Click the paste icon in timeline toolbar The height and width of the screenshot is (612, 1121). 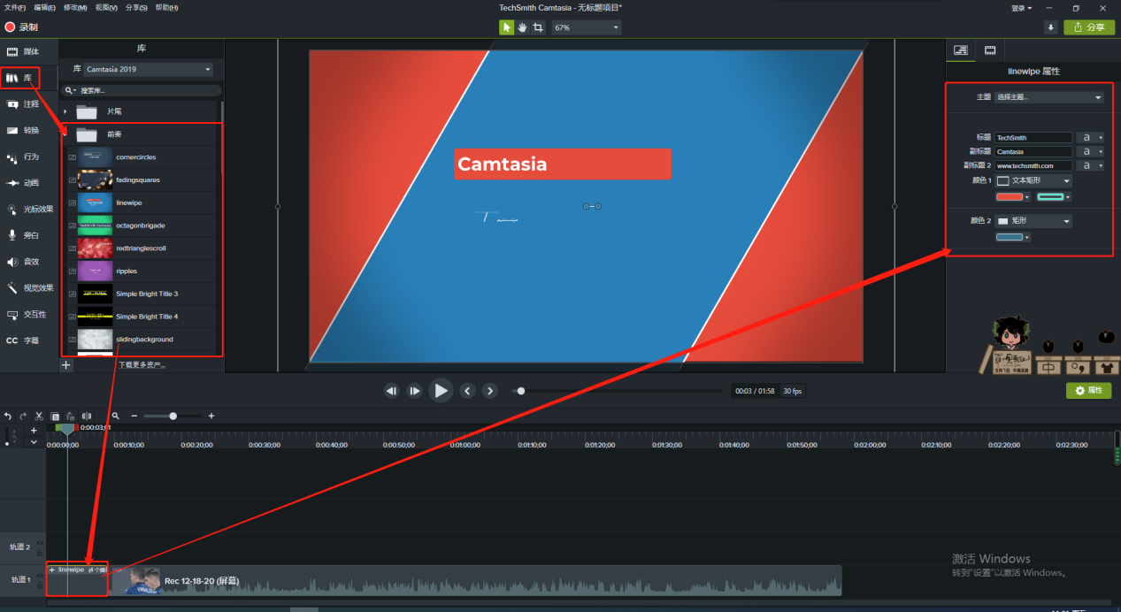tap(71, 416)
